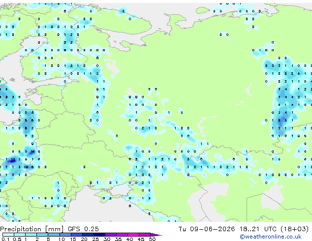Screen dimensions: 312x241
Task: Select the 30–35 mm purple legend swatch
Action: (x=111, y=235)
